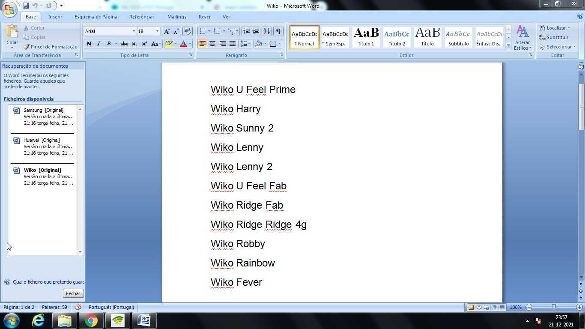Screen dimensions: 585x329
Task: Open the Ver ribbon tab
Action: (x=226, y=17)
